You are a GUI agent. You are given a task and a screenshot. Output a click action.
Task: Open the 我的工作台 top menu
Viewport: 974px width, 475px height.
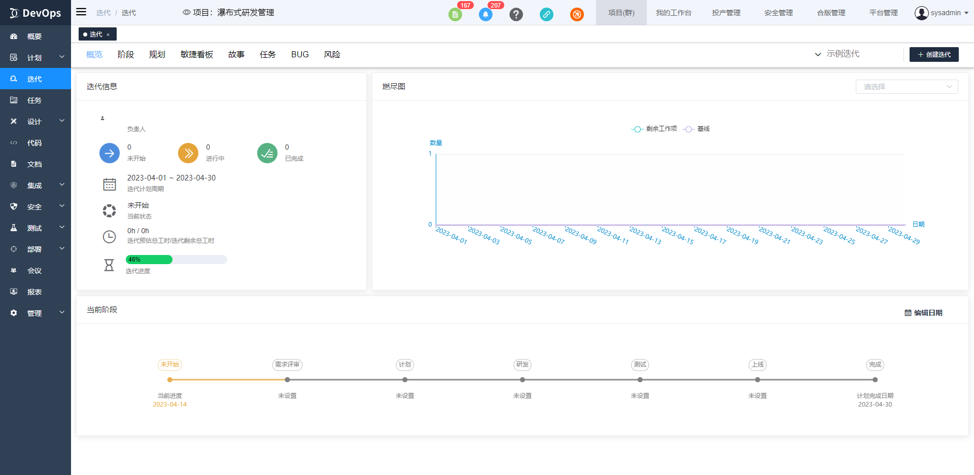pos(673,13)
